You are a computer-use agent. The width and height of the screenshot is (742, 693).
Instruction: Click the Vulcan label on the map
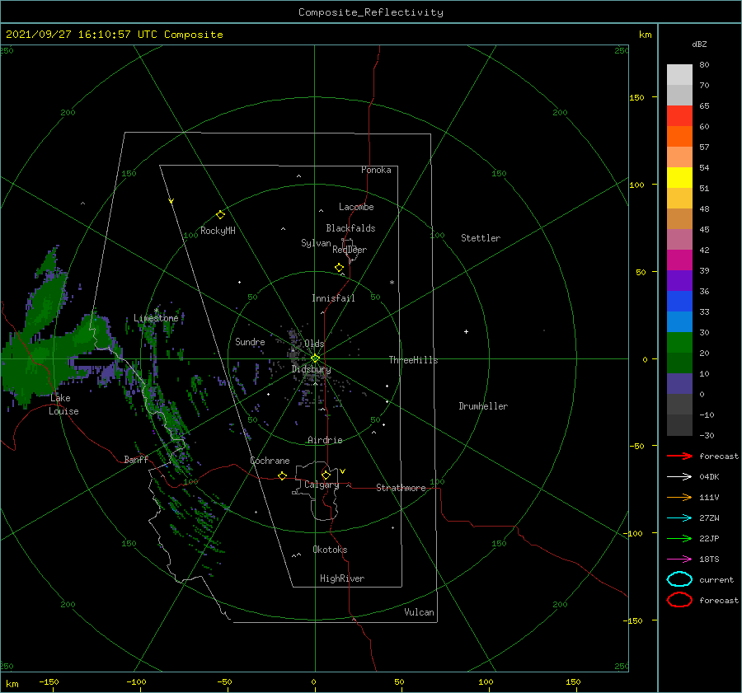pos(420,612)
